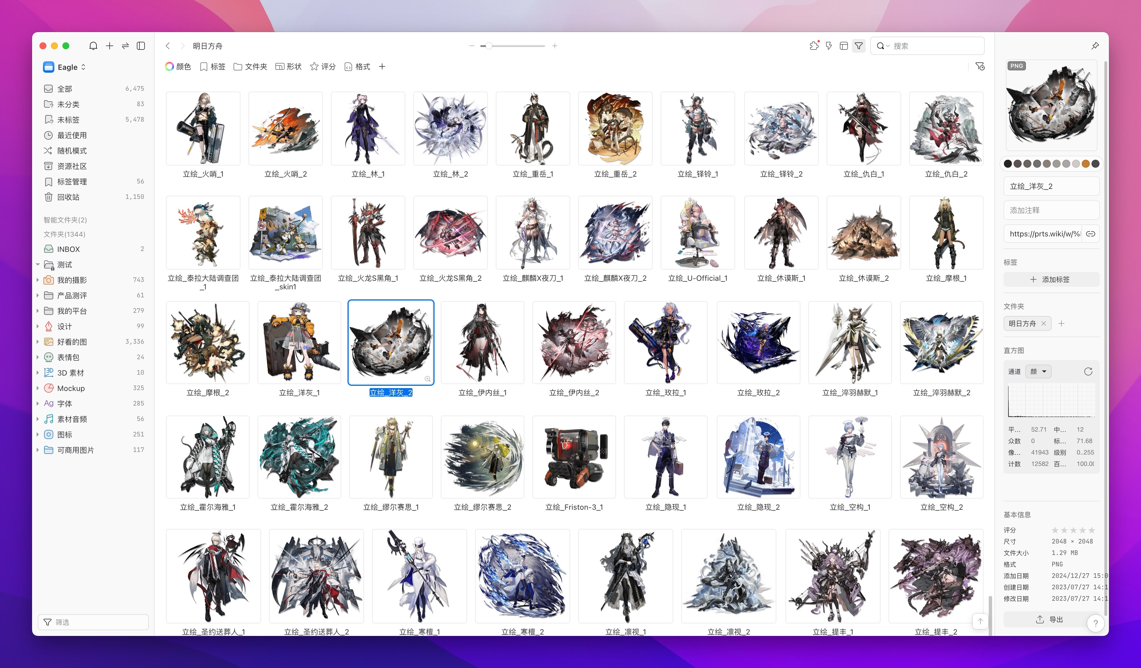Open 标签管理 tag management

click(x=94, y=181)
